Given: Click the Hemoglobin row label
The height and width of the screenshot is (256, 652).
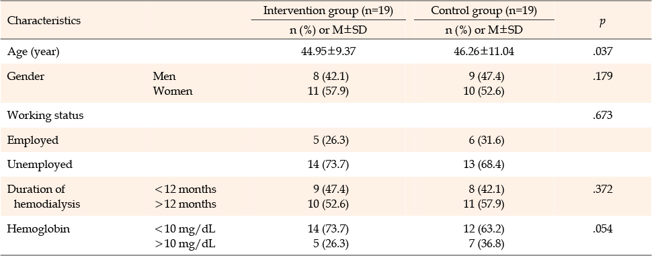Looking at the screenshot, I should tap(38, 228).
